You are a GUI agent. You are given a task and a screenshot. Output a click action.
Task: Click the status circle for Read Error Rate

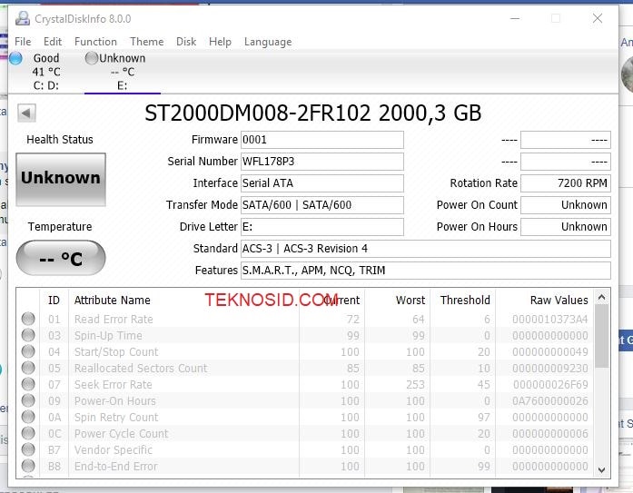pos(28,319)
